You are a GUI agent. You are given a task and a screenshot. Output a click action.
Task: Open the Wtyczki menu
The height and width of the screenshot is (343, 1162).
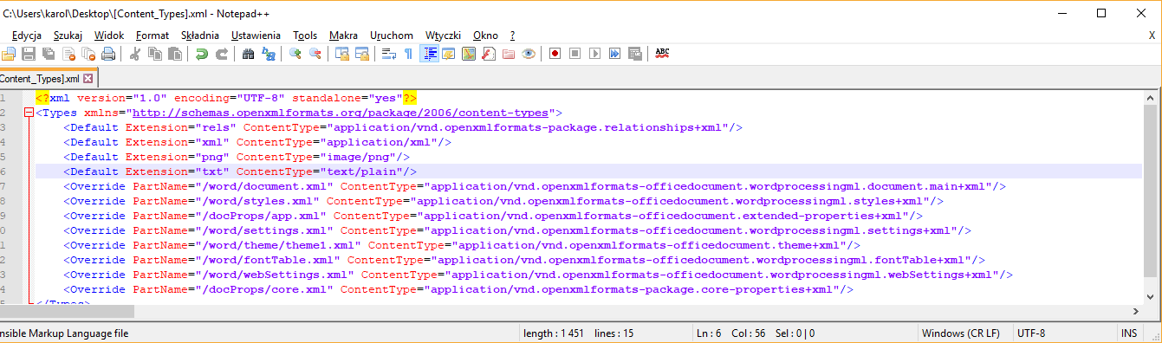443,36
